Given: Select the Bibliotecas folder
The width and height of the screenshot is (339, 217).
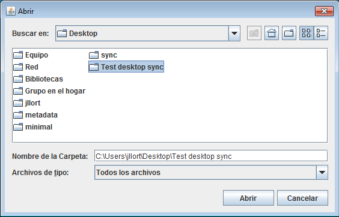Looking at the screenshot, I should [x=38, y=79].
